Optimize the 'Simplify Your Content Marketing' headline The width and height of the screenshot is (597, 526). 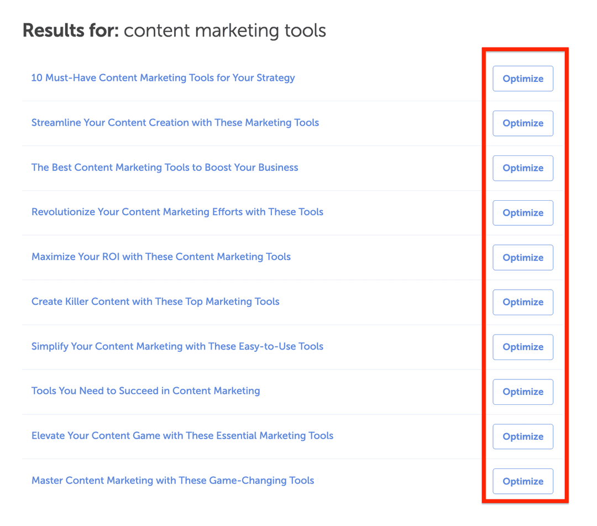(x=522, y=347)
